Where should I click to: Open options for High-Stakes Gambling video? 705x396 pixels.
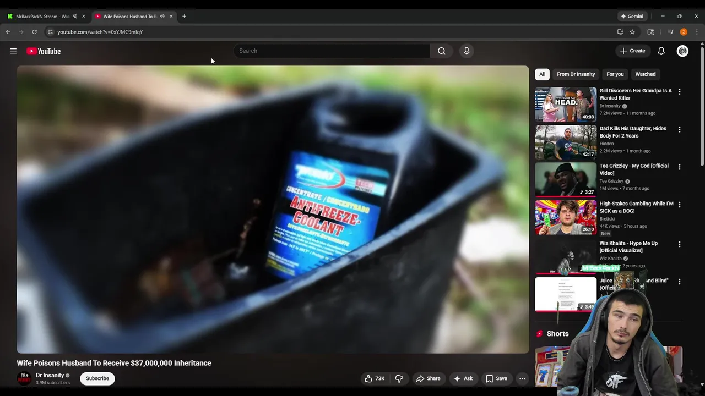click(679, 205)
